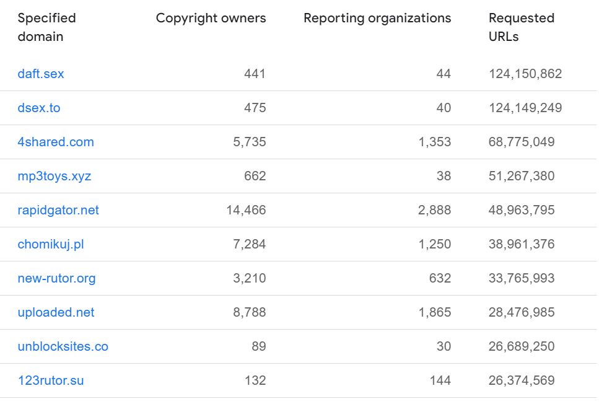
Task: Select the rapidgator.net domain link
Action: pos(58,210)
